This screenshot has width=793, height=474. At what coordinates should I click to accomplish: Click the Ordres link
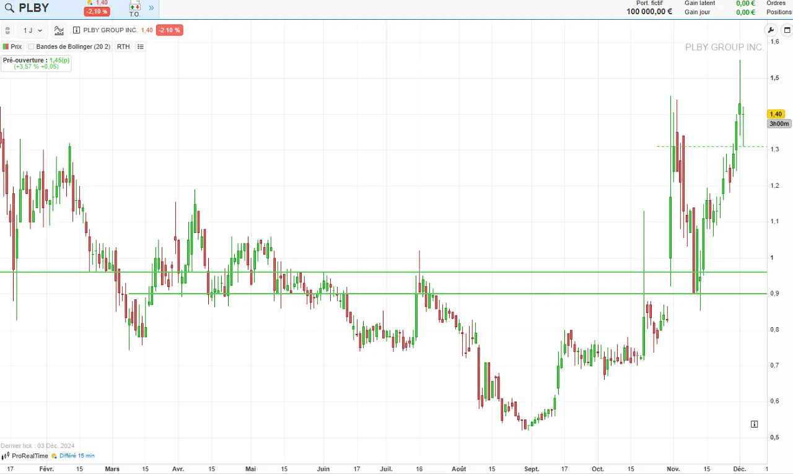(776, 3)
